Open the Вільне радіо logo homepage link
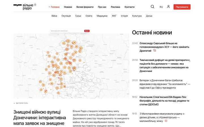The width and height of the screenshot is (204, 127). tap(25, 7)
